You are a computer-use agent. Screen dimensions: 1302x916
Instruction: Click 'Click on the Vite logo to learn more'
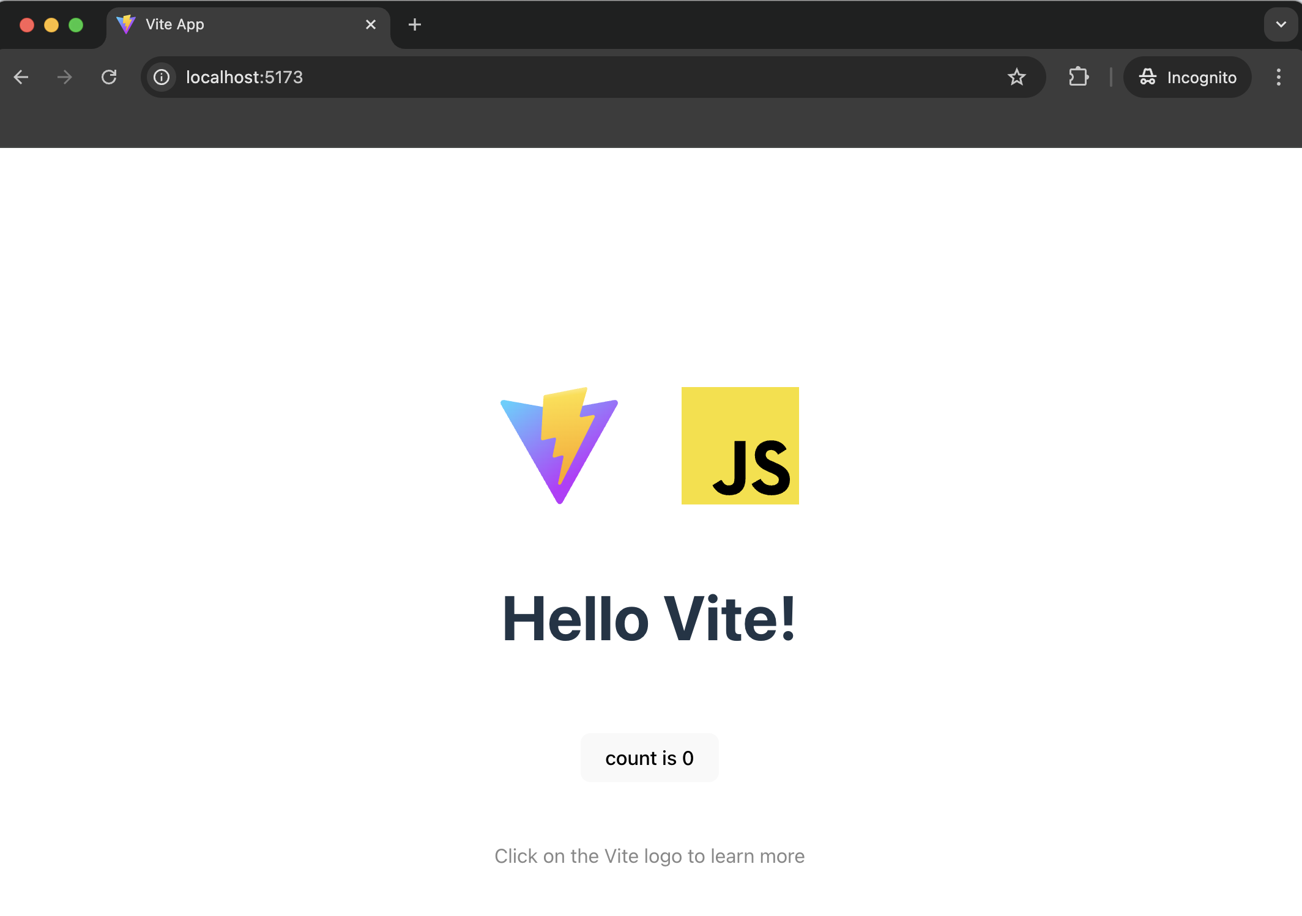649,856
